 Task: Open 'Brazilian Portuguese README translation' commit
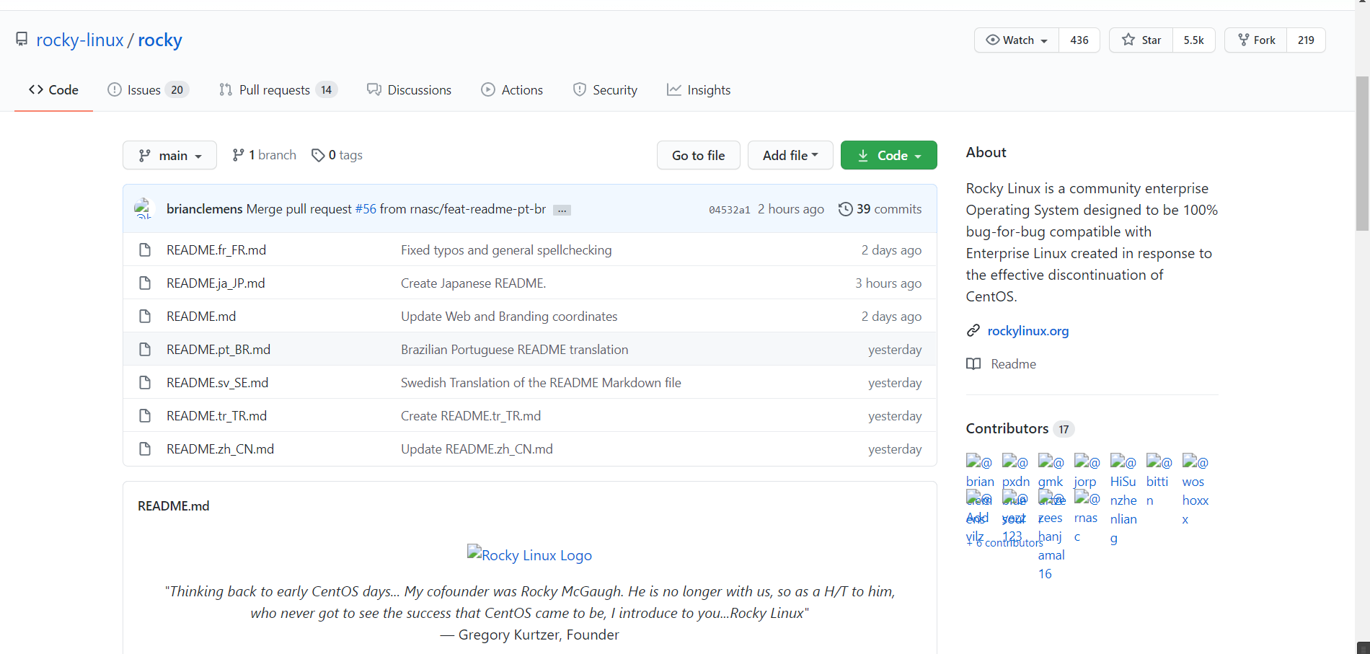[x=515, y=350]
